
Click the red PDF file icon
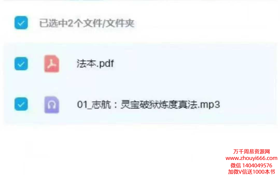pos(52,64)
